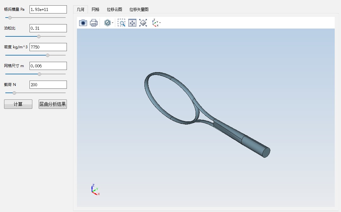Screen dimensions: 341x212
Task: Open the 网格 tab
Action: [95, 9]
